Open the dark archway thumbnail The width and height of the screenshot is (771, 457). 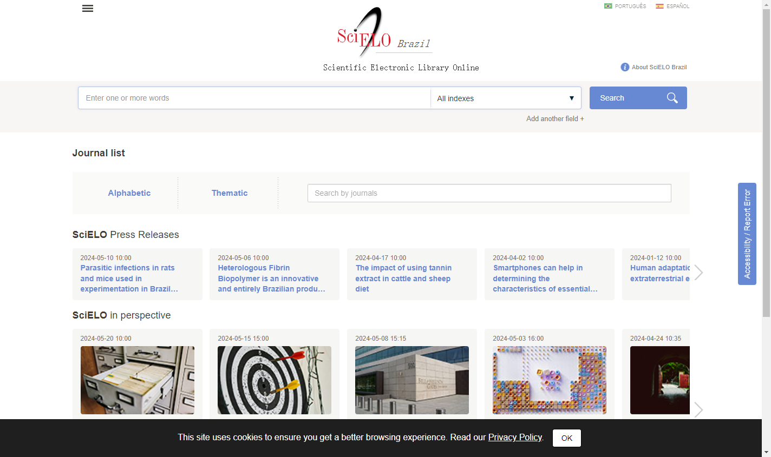[660, 380]
